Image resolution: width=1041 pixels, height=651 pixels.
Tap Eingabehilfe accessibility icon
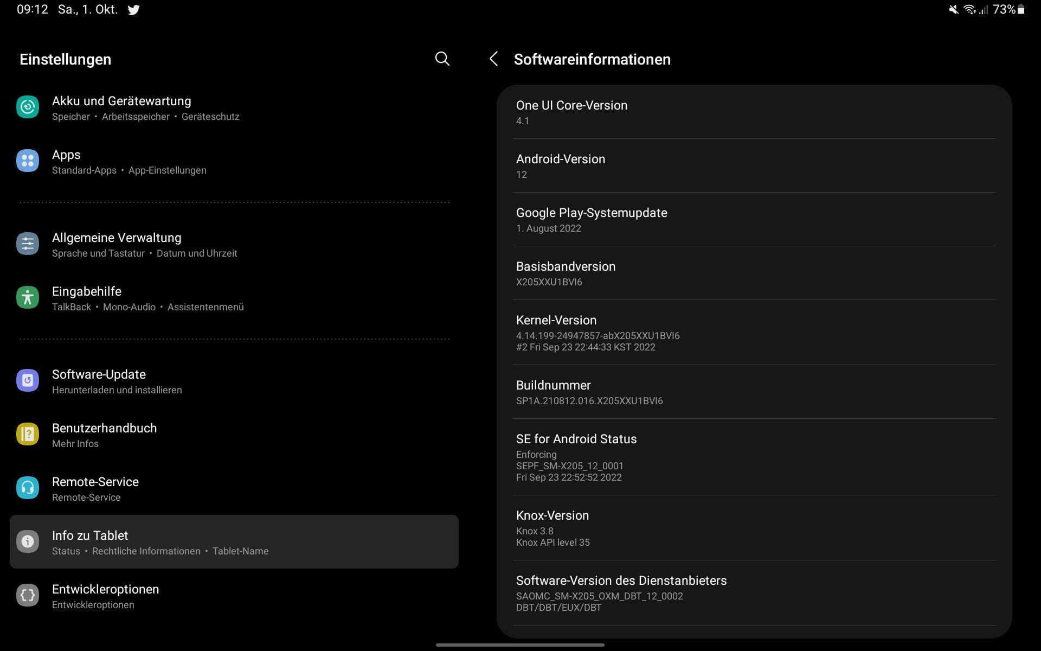click(28, 297)
